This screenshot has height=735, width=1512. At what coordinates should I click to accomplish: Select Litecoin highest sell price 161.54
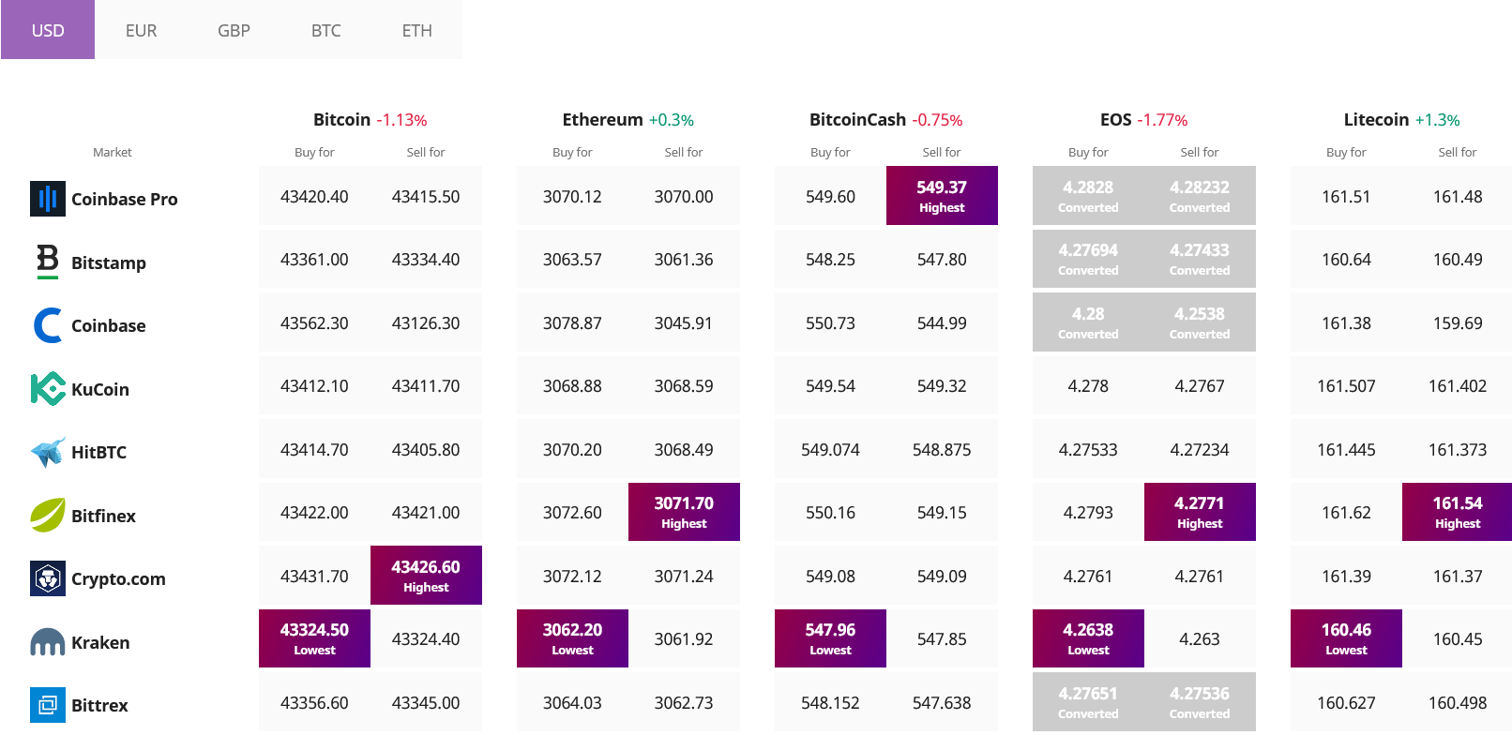[x=1458, y=512]
